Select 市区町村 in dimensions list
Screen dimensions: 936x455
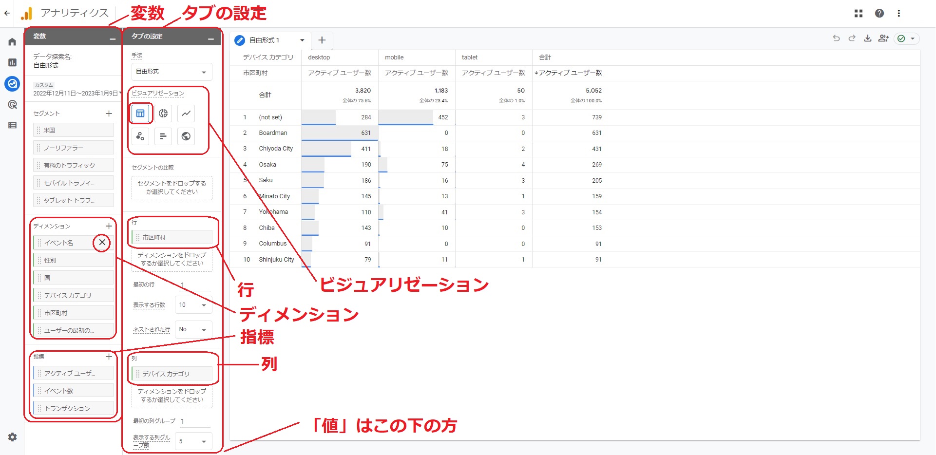click(74, 313)
